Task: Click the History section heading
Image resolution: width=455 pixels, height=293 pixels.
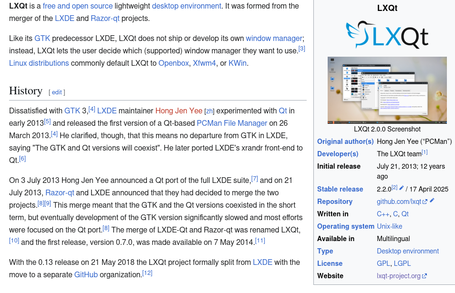Action: [x=26, y=91]
